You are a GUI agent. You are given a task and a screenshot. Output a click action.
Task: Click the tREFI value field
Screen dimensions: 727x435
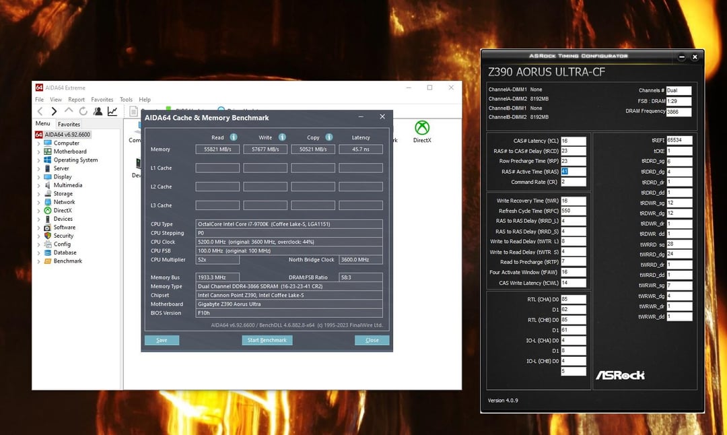[679, 140]
